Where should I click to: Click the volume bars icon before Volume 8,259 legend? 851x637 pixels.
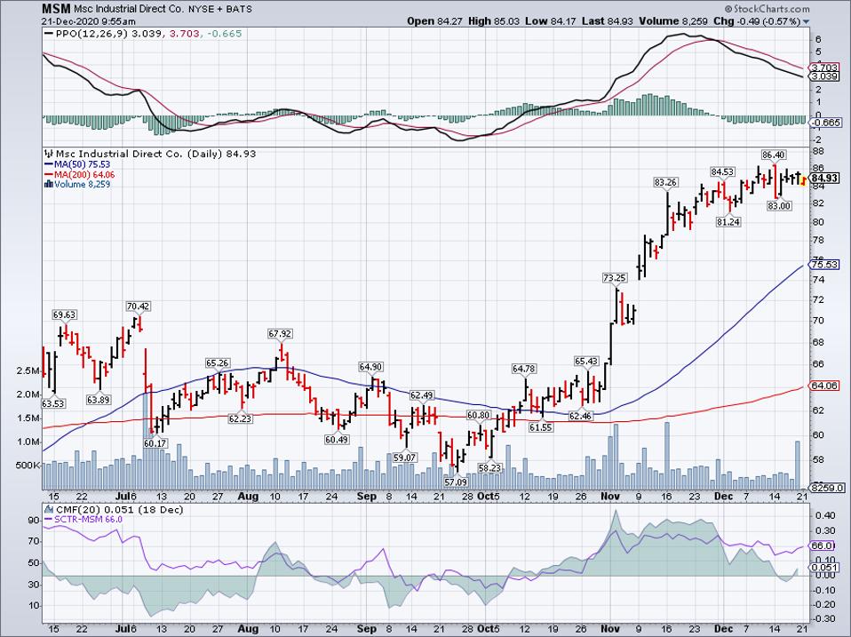point(49,185)
